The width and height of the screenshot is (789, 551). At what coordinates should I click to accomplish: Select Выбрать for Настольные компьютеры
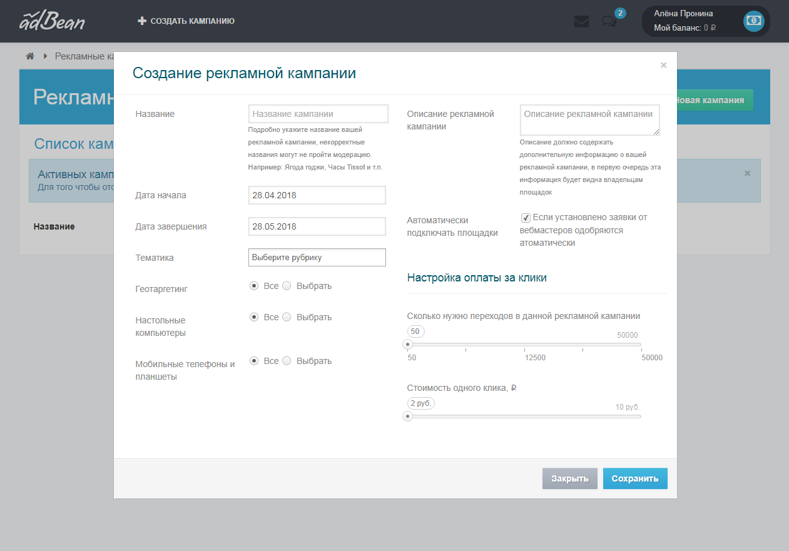point(287,317)
